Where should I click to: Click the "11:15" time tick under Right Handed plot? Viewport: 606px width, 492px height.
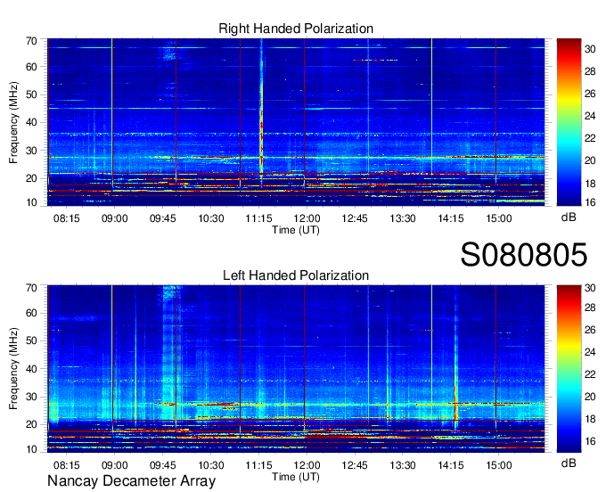point(259,218)
